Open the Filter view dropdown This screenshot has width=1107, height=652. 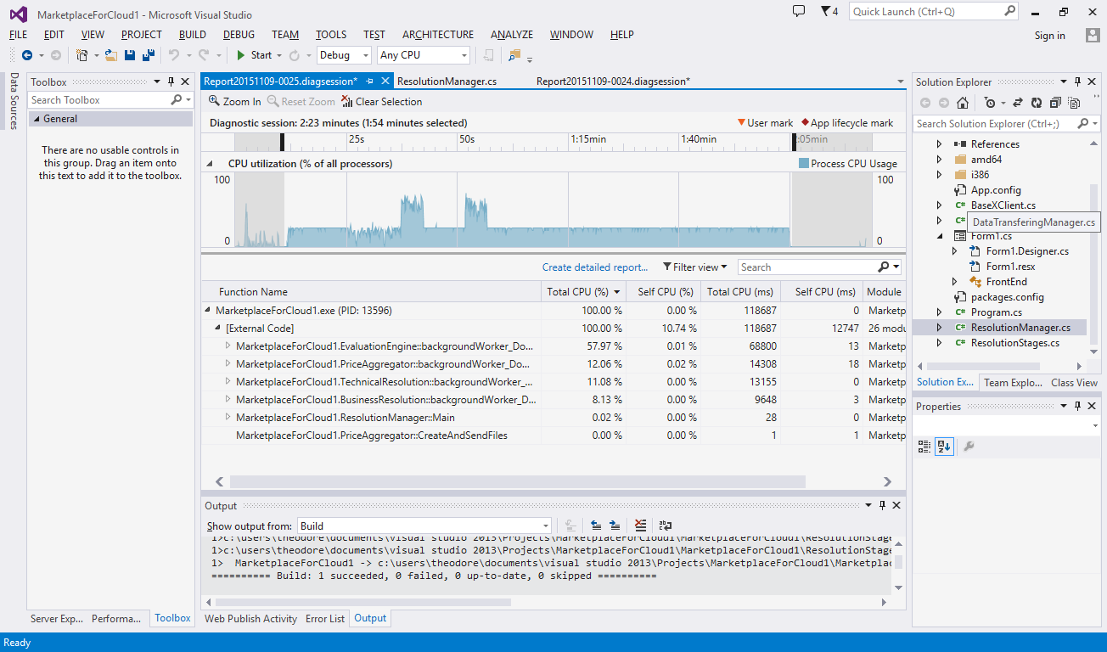695,267
